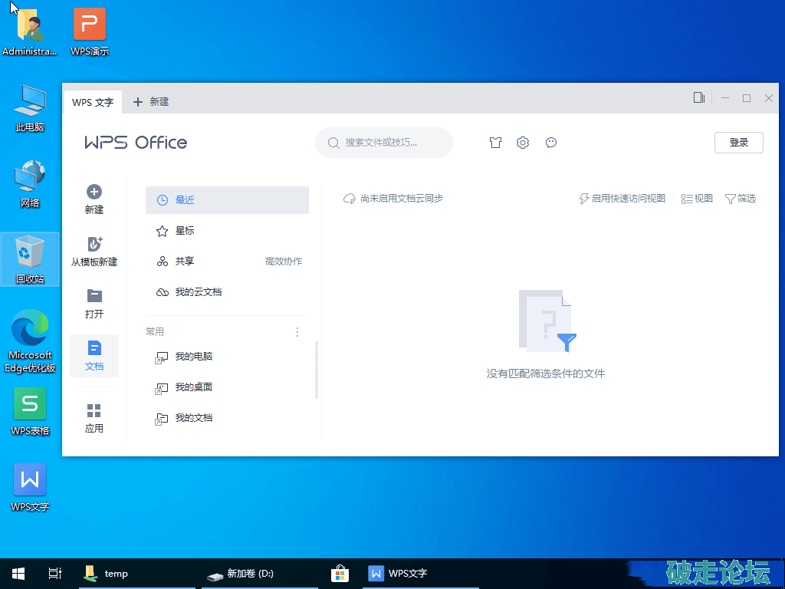The width and height of the screenshot is (785, 589).
Task: Select 文档 in the left sidebar
Action: click(x=94, y=355)
